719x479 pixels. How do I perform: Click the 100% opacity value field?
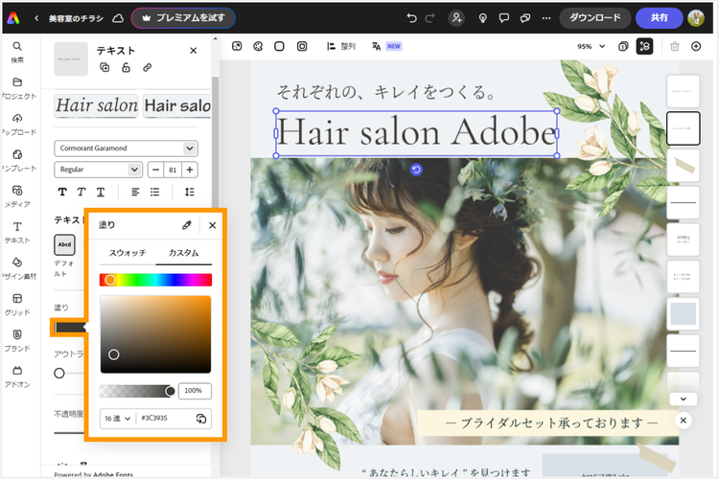click(195, 391)
